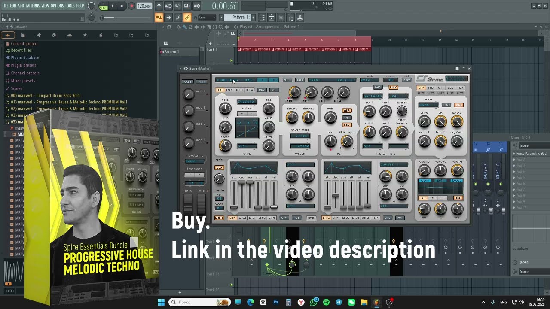Click the Stop button in the transport
The height and width of the screenshot is (309, 550).
(x=122, y=6)
